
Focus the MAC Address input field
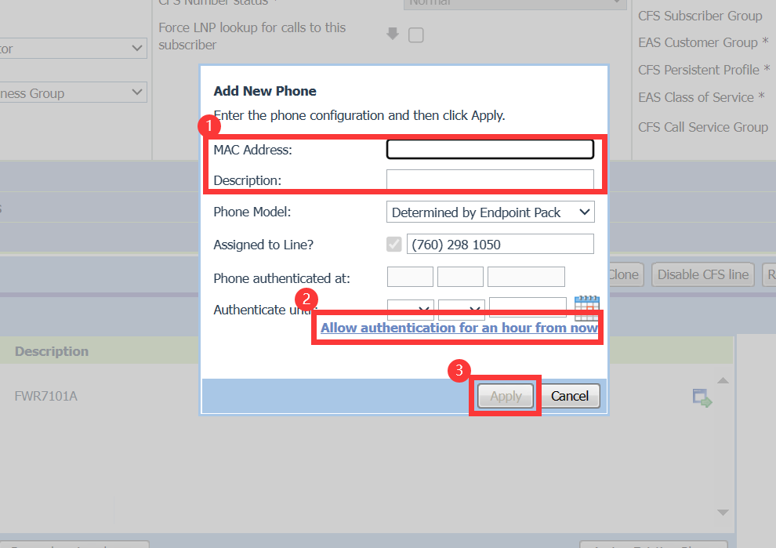coord(490,149)
